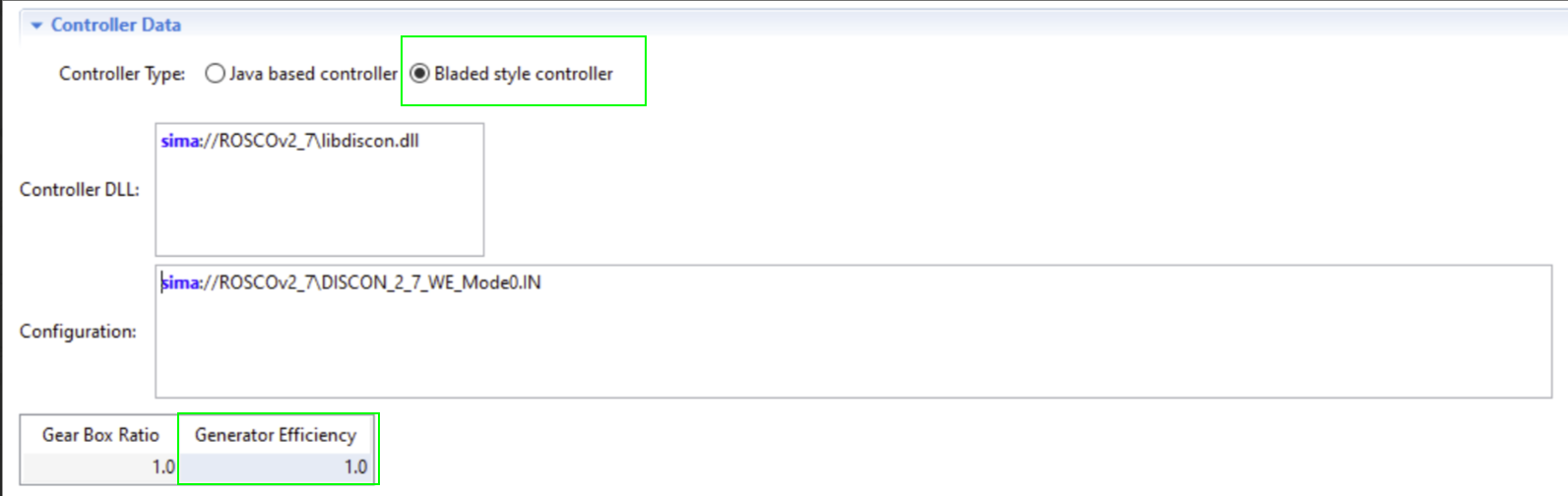The width and height of the screenshot is (1568, 496).
Task: Click the sima prefix in Configuration path
Action: pyautogui.click(x=181, y=282)
